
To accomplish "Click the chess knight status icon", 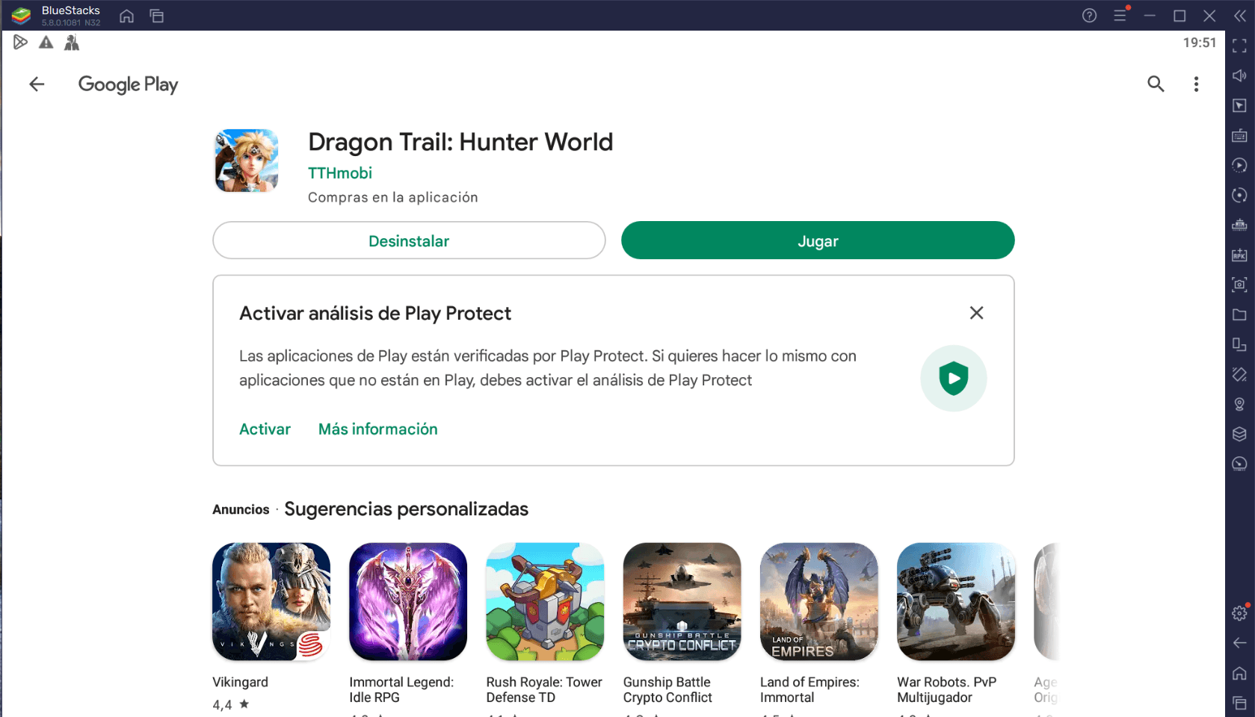I will pos(72,43).
